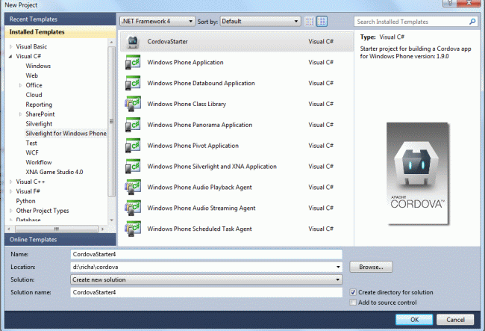Select the Web category

[x=31, y=75]
